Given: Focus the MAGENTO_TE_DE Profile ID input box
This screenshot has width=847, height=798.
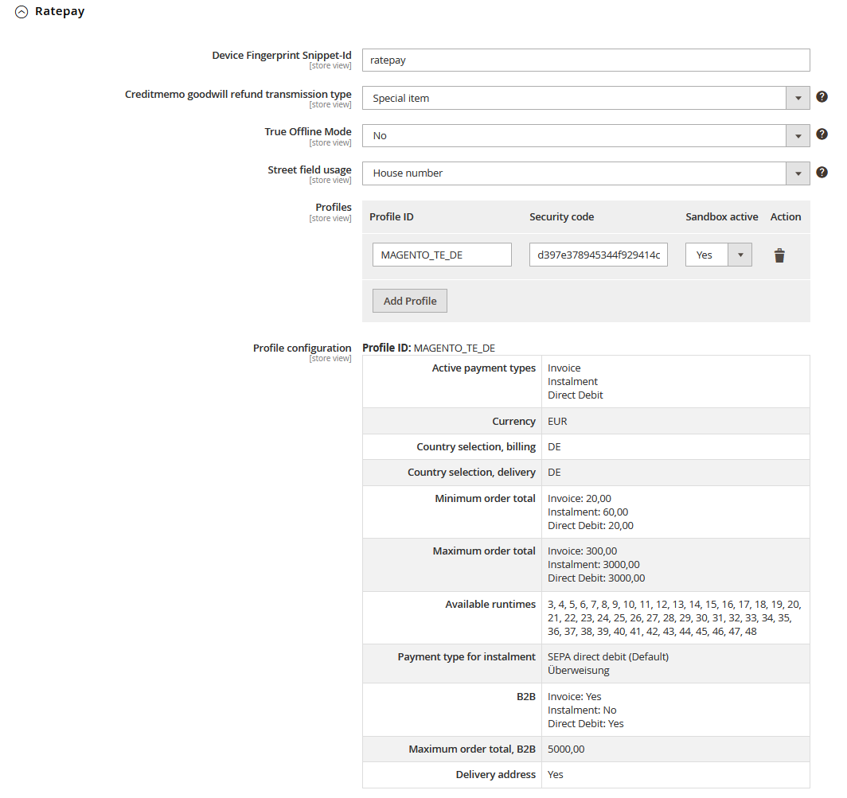Looking at the screenshot, I should click(442, 255).
